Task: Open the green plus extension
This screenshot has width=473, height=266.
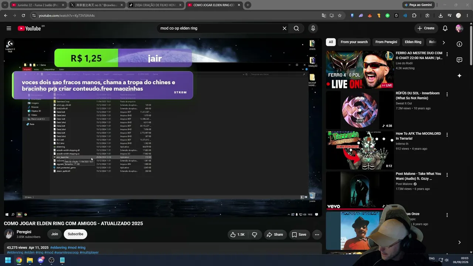Action: [x=387, y=16]
